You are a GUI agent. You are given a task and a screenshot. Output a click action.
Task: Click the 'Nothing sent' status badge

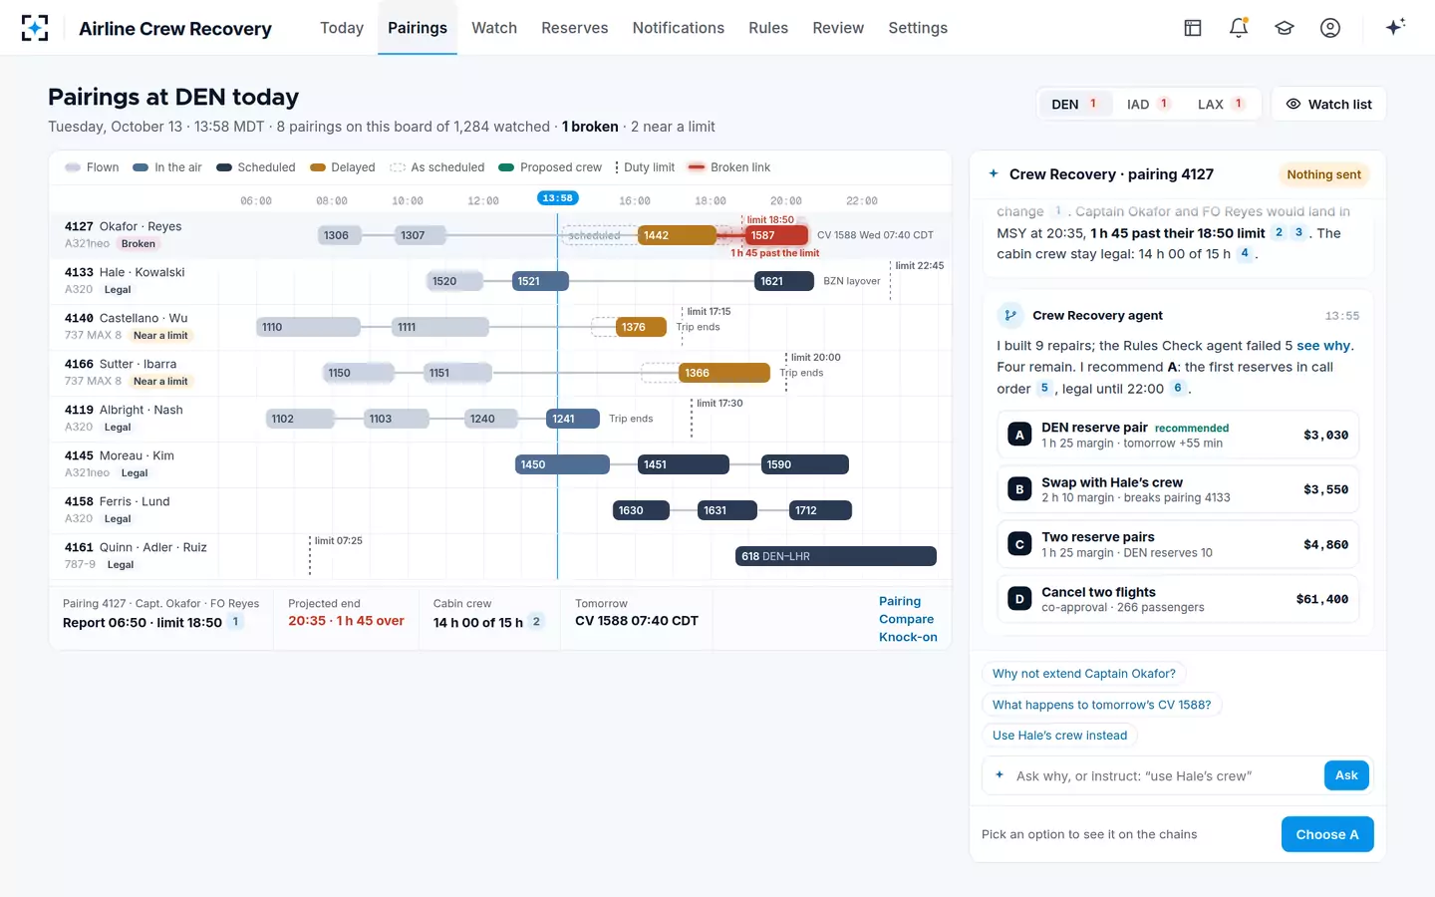pos(1323,174)
